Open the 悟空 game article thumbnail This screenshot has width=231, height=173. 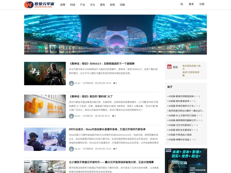(45, 74)
